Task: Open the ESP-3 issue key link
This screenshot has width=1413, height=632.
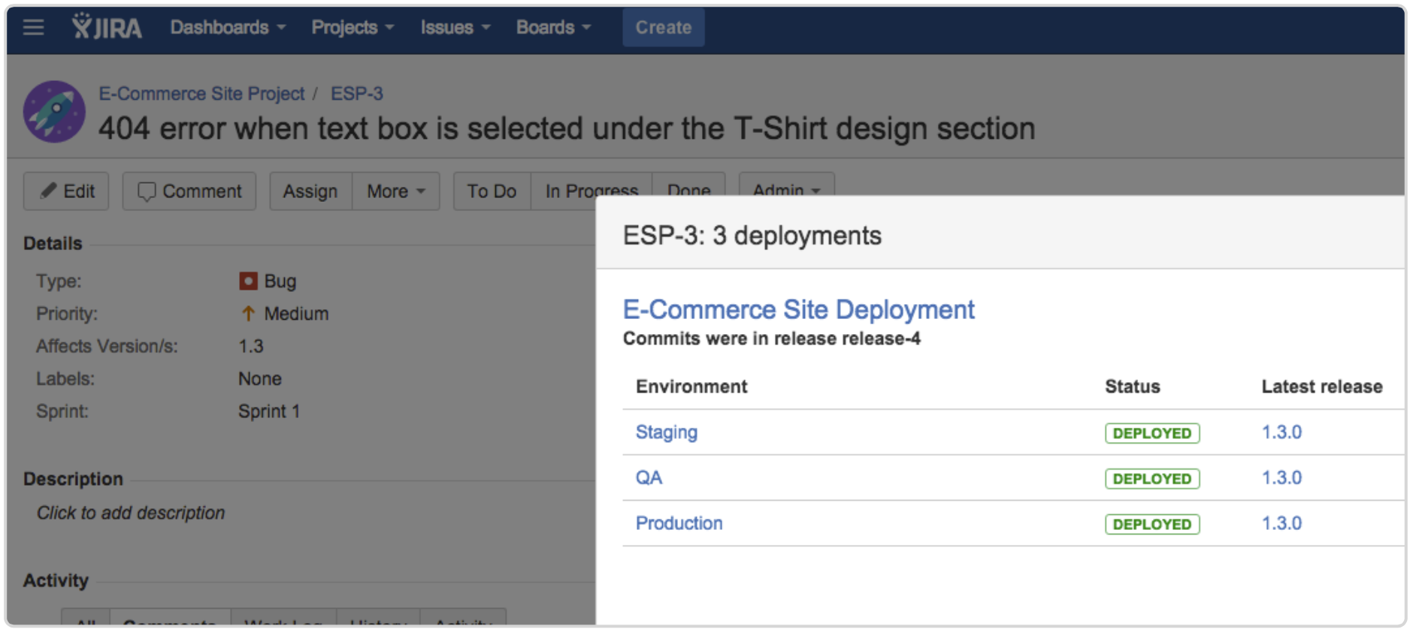Action: [x=357, y=94]
